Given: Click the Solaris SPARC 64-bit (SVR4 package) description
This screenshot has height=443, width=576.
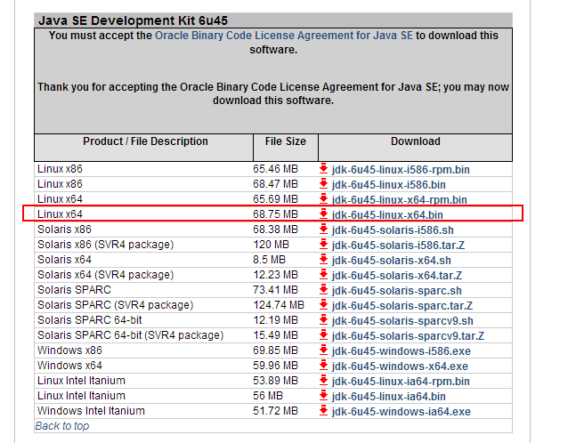Looking at the screenshot, I should (130, 335).
